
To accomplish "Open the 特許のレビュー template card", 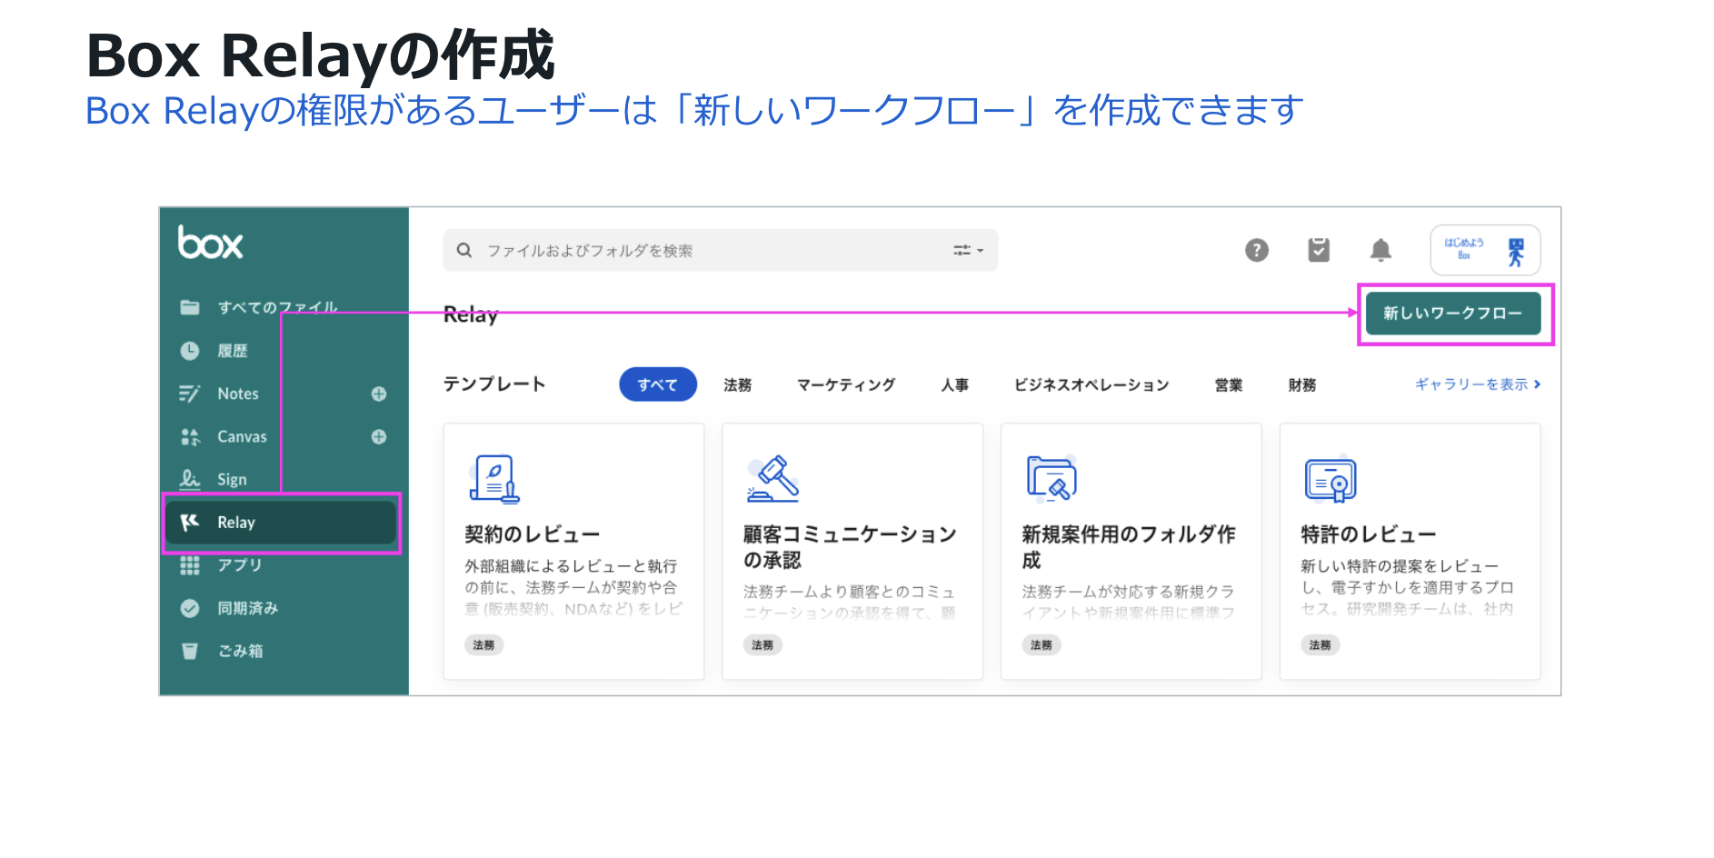I will pos(1409,551).
